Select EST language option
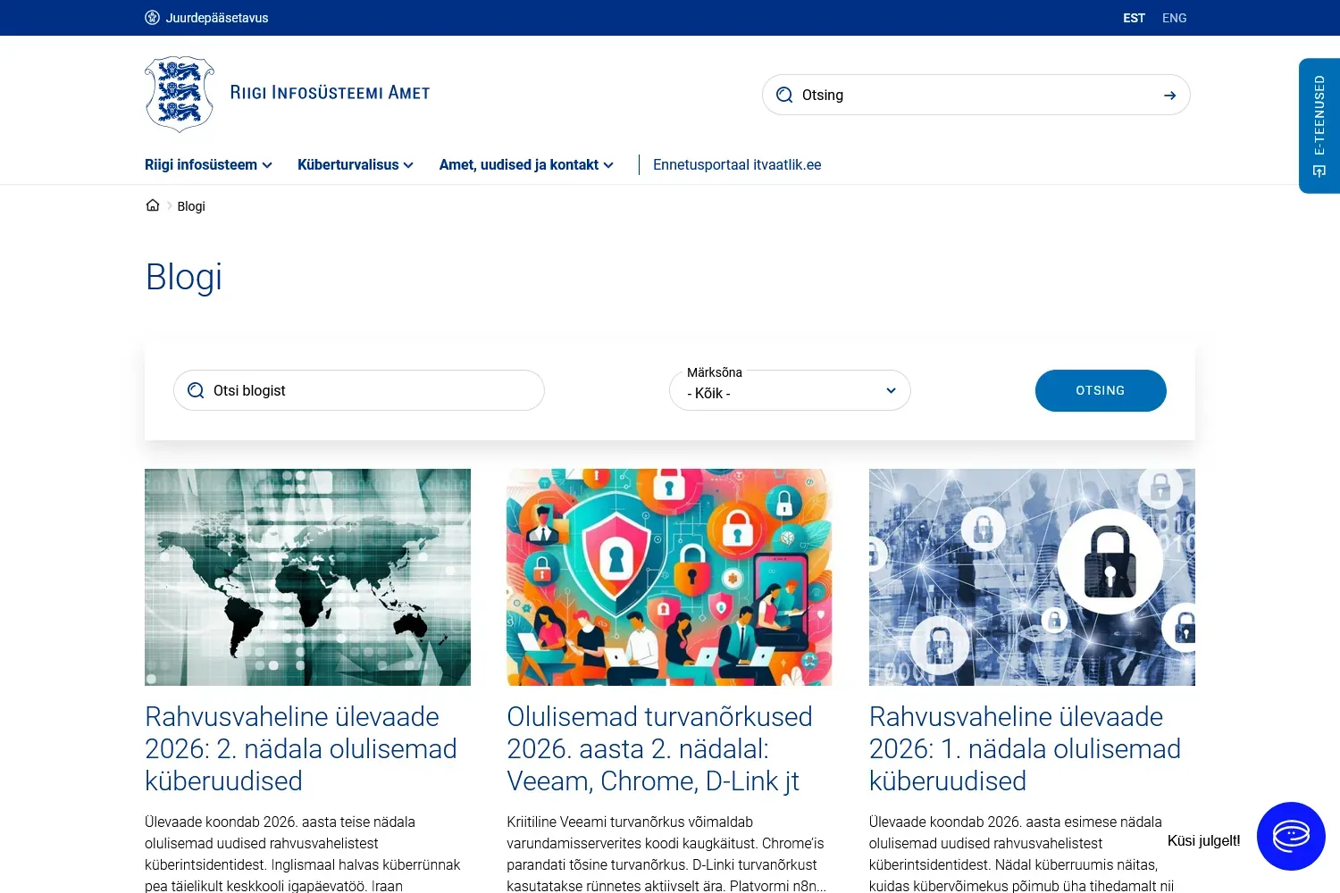1340x893 pixels. (1134, 18)
